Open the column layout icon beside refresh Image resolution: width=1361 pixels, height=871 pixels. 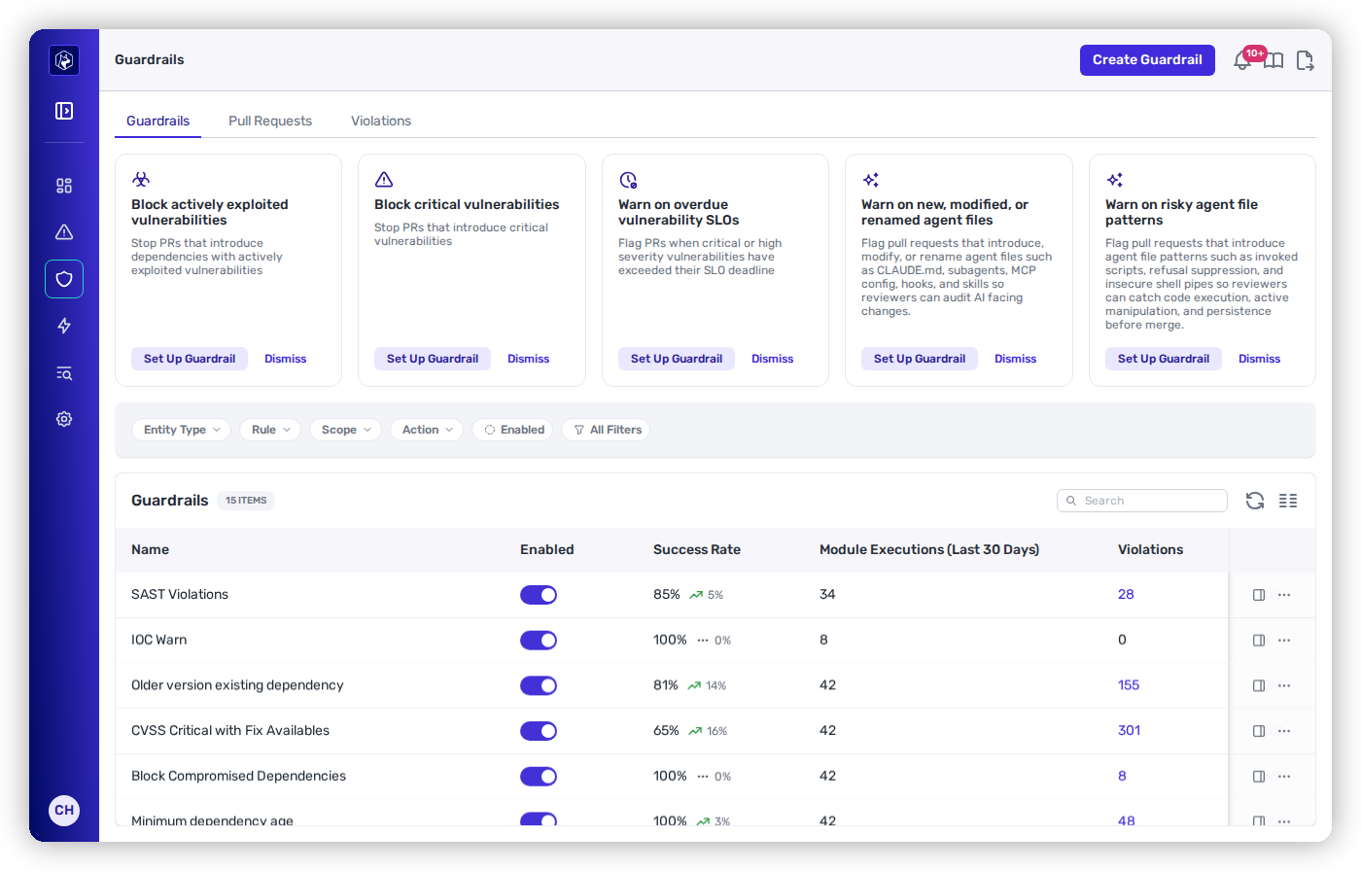1288,501
